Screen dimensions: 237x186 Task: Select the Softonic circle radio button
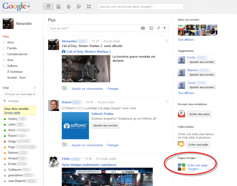4,66
